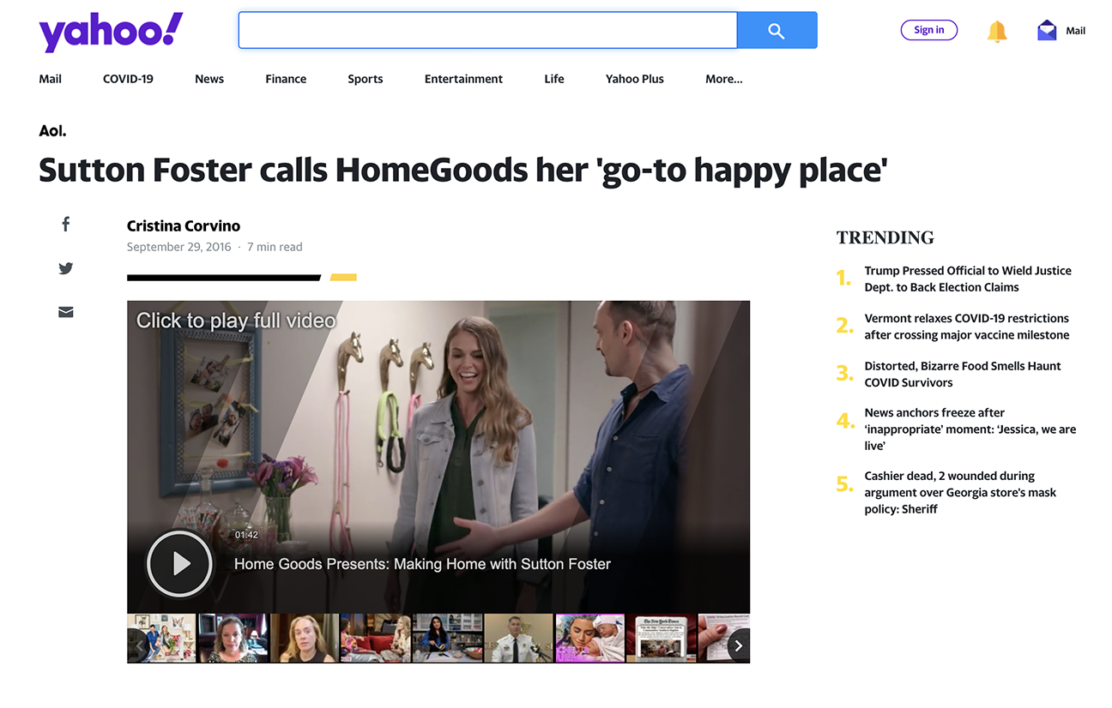Play the Sutton Foster video
This screenshot has width=1112, height=708.
tap(179, 563)
